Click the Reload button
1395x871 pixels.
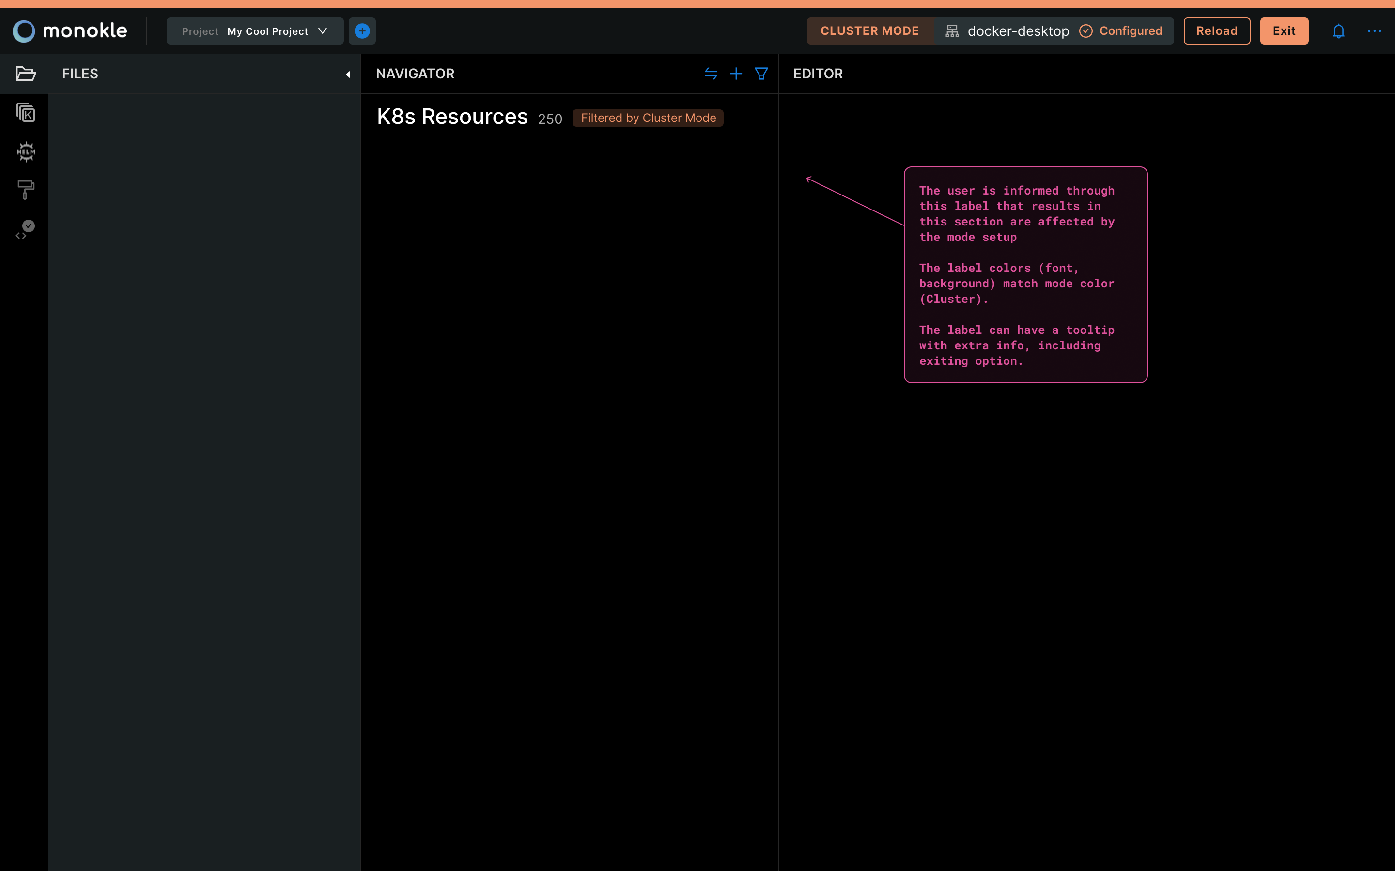pyautogui.click(x=1216, y=30)
